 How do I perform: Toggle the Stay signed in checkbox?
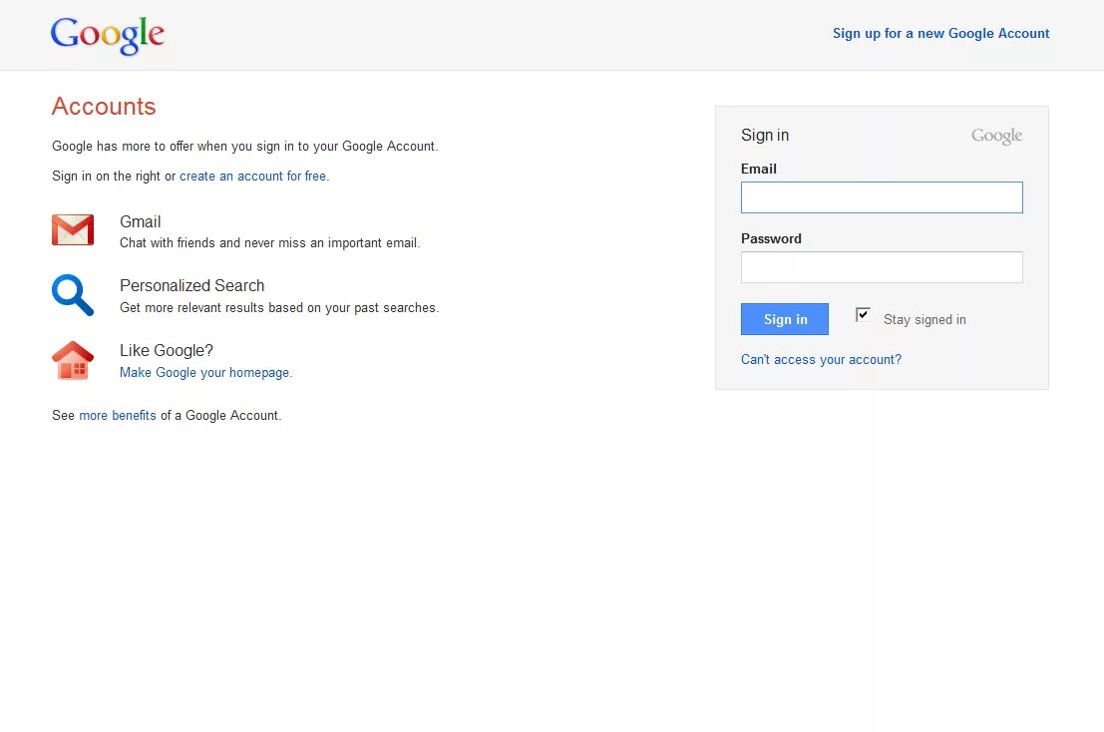tap(863, 315)
